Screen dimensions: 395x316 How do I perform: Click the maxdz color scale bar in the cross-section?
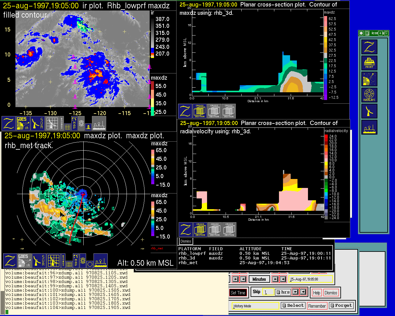[326, 58]
